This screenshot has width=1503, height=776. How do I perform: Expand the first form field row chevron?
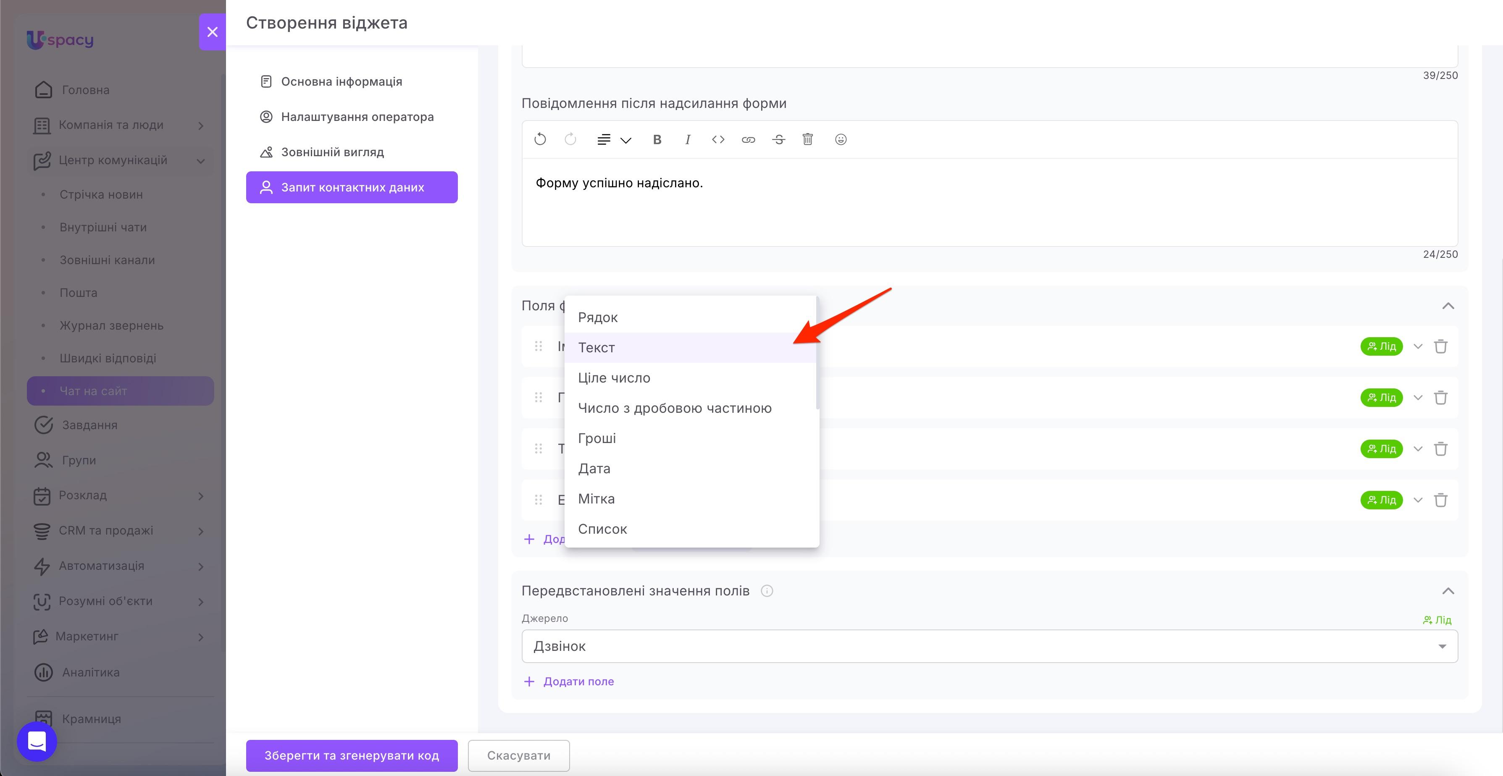tap(1418, 346)
